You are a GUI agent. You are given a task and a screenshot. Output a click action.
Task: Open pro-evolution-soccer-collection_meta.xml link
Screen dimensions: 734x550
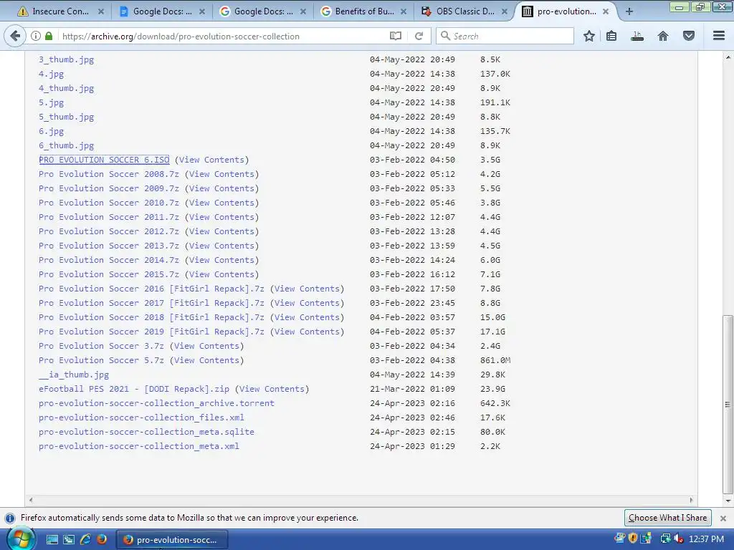click(139, 446)
